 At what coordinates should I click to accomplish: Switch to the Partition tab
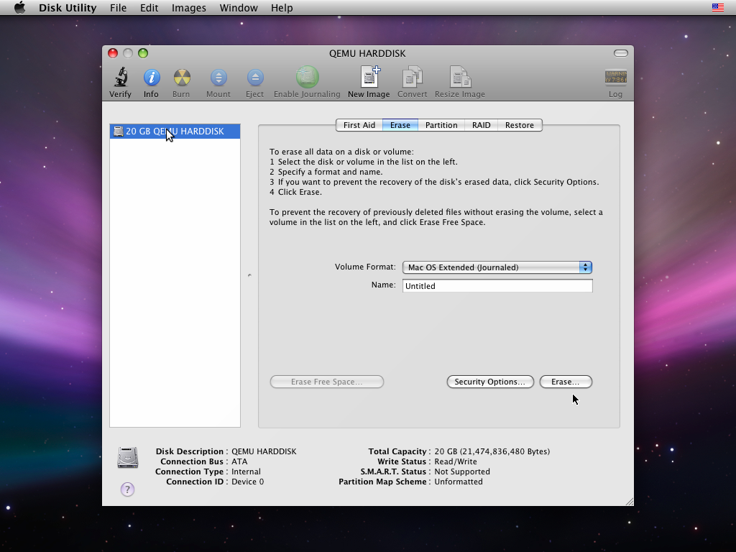click(x=441, y=125)
